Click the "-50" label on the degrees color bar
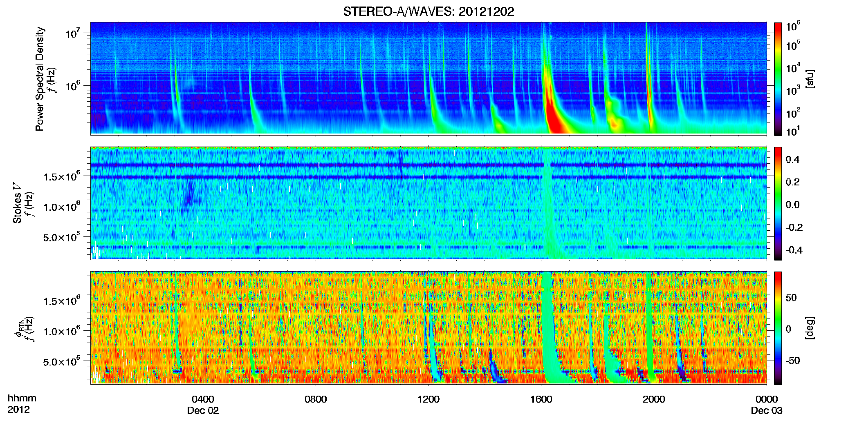Viewport: 857px width, 441px height. [x=793, y=361]
